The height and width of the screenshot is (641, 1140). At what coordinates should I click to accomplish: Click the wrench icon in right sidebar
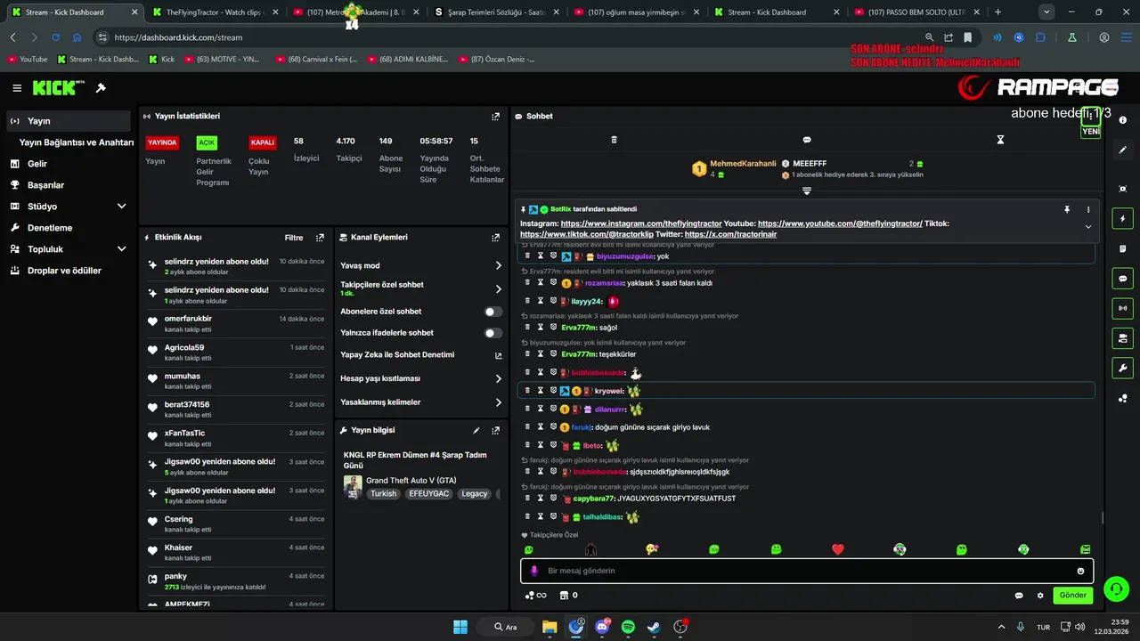coord(1123,369)
